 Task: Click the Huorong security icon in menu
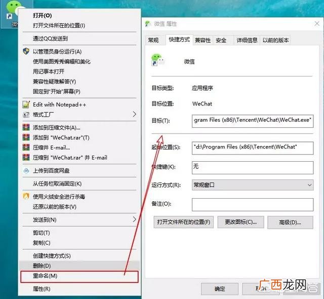pos(26,196)
